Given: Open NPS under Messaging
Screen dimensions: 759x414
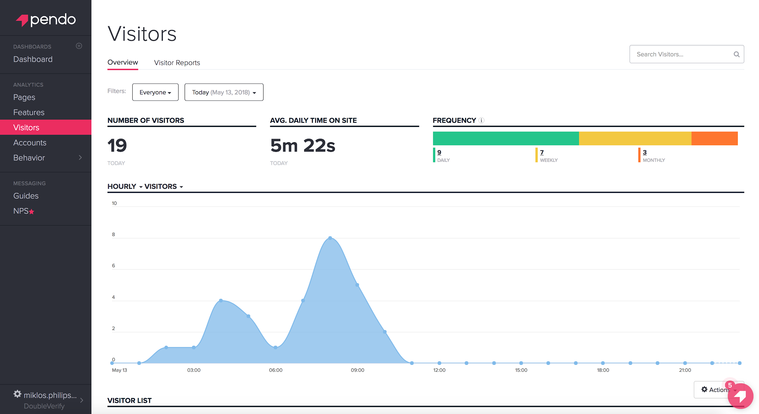Looking at the screenshot, I should (21, 211).
